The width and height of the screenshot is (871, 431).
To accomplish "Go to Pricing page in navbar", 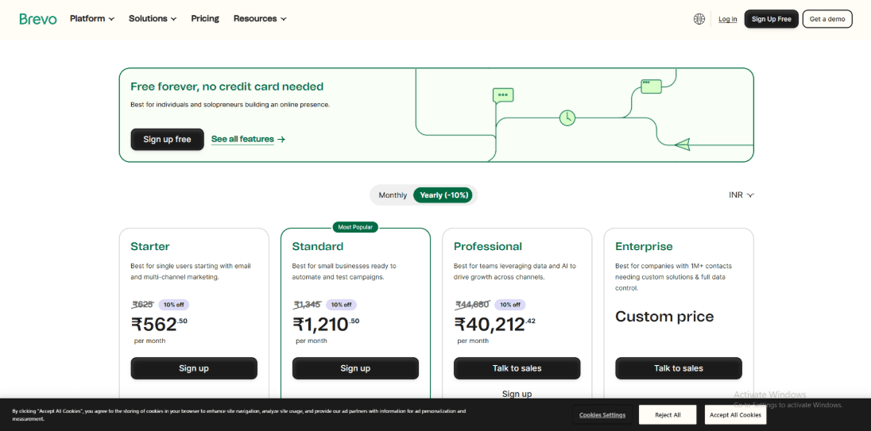I will coord(205,18).
